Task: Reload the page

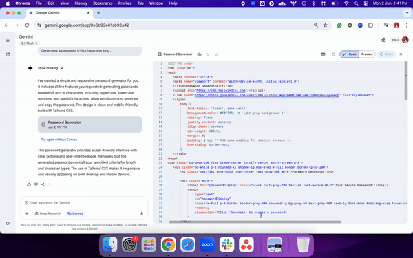Action: click(x=27, y=25)
